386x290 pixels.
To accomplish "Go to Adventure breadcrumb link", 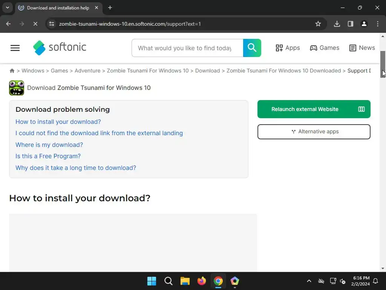I will [x=87, y=71].
